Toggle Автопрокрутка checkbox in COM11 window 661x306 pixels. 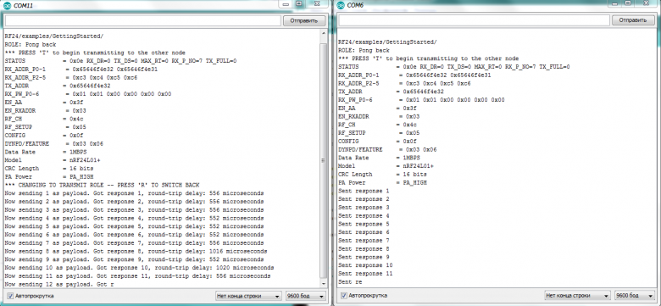click(10, 296)
